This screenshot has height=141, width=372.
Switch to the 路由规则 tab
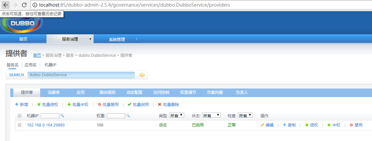pyautogui.click(x=108, y=92)
